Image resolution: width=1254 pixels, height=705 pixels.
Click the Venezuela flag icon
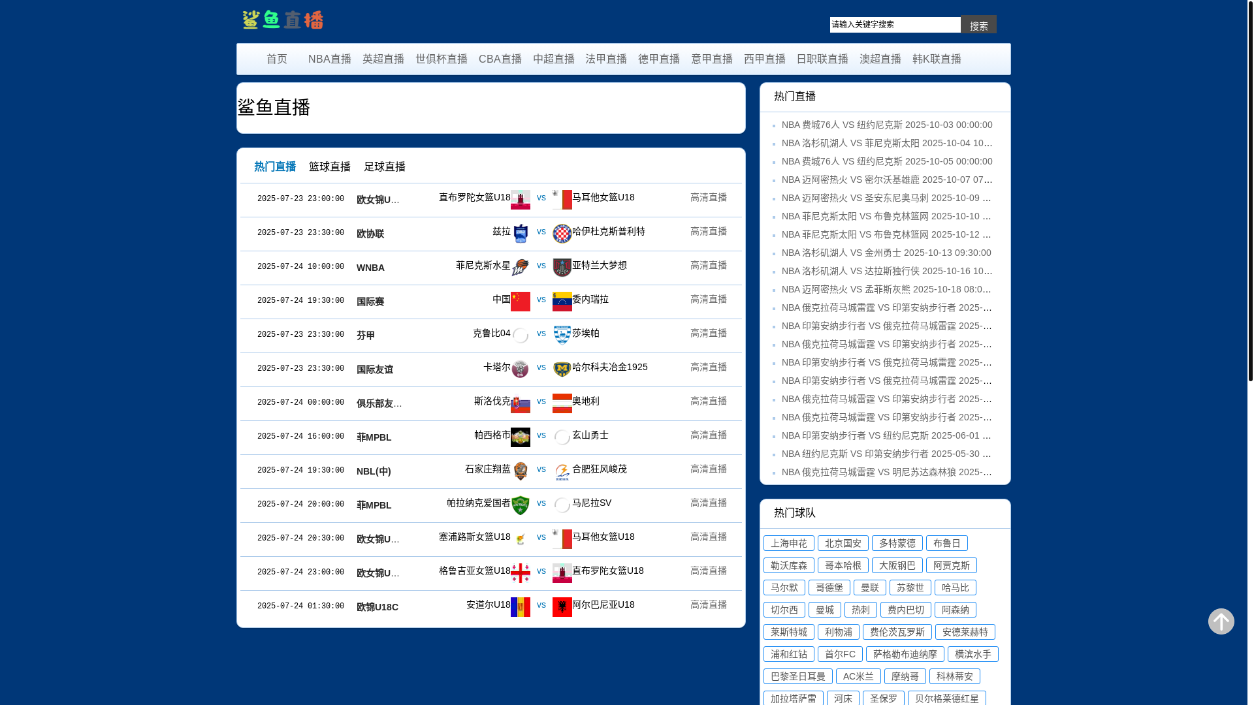tap(562, 302)
